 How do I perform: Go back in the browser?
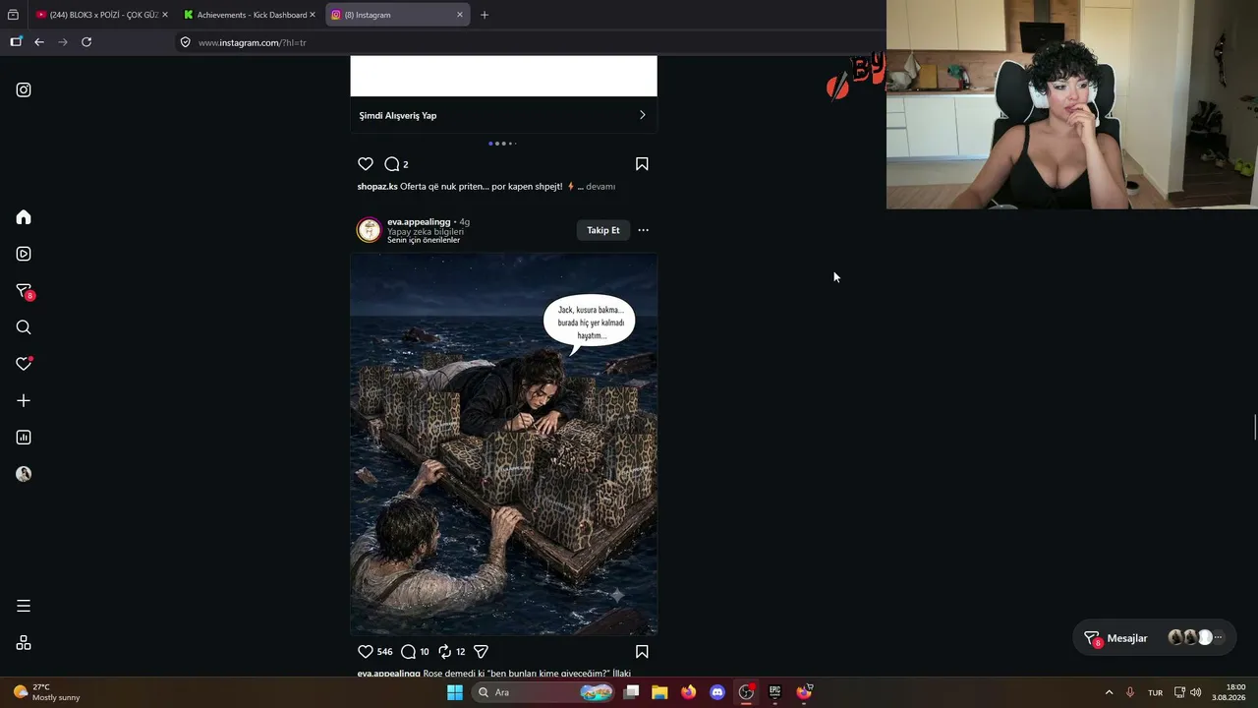click(x=39, y=42)
